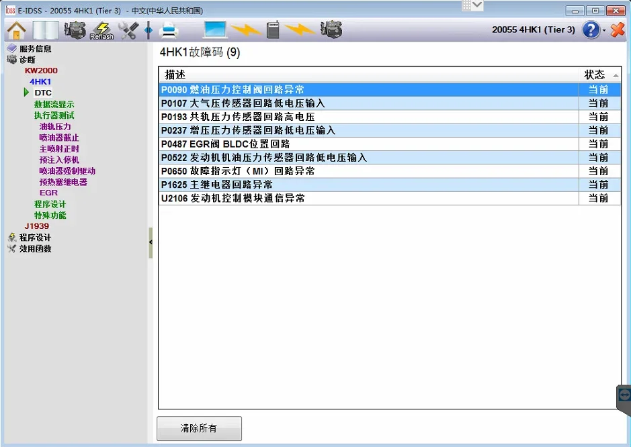Click the TeamViewer side panel tab
The image size is (631, 447).
[x=624, y=399]
